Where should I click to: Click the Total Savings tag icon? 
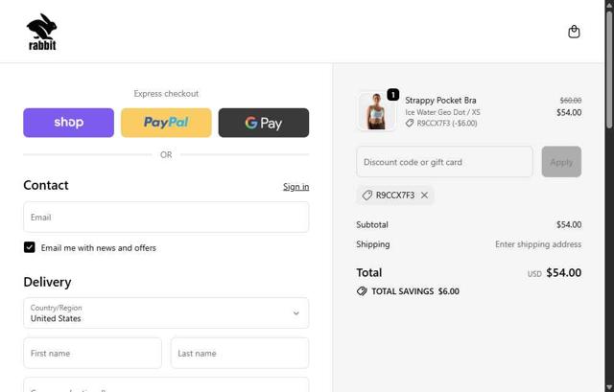pyautogui.click(x=362, y=291)
